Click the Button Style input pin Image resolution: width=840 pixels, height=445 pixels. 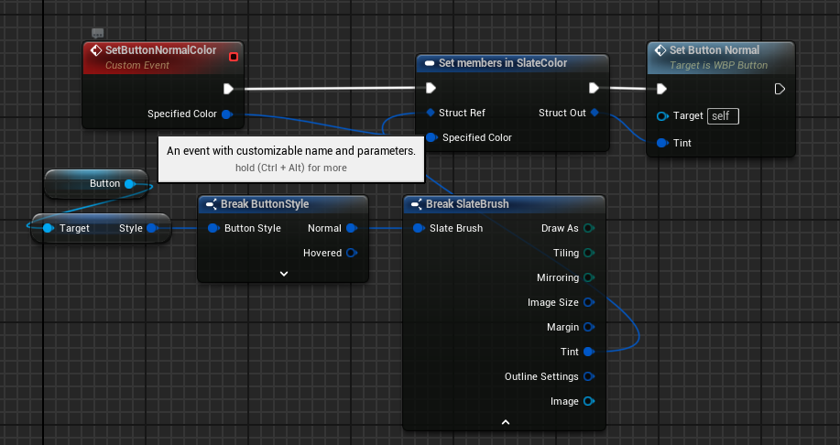[x=213, y=228]
